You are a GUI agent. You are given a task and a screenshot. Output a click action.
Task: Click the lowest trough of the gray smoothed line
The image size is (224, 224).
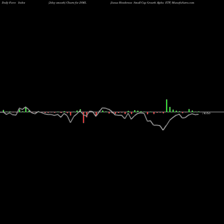pos(163,130)
